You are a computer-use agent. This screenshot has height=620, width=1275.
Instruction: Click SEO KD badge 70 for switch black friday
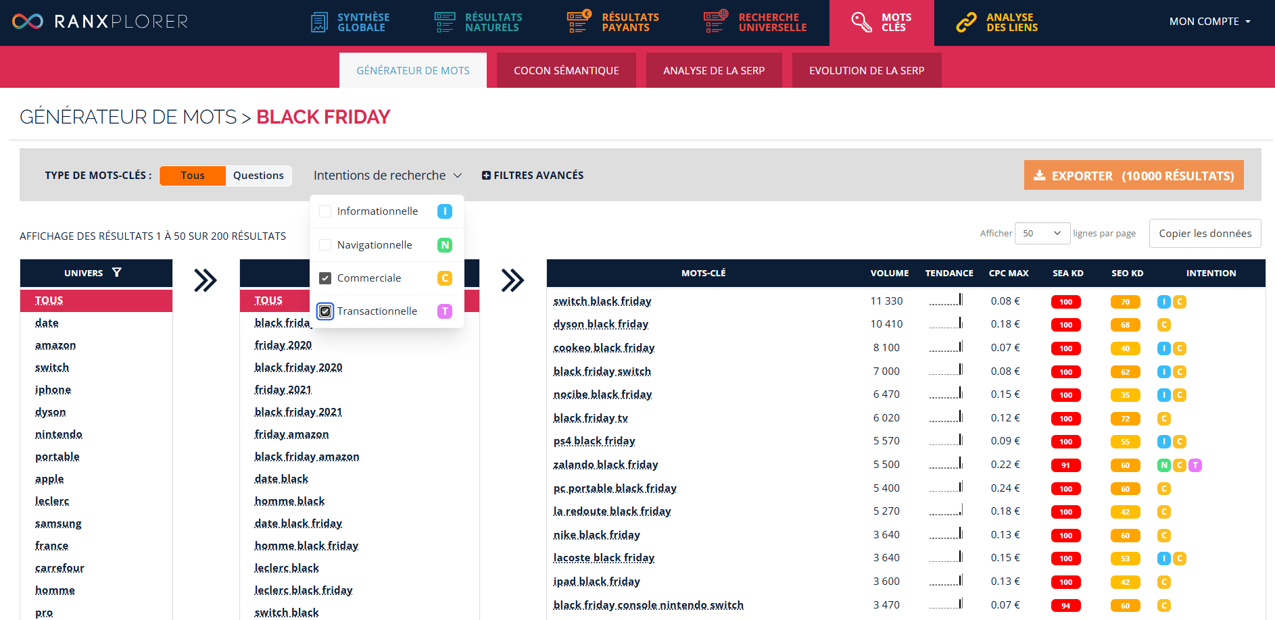point(1125,302)
